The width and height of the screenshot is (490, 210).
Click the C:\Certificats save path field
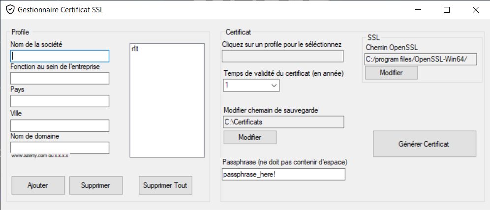283,122
